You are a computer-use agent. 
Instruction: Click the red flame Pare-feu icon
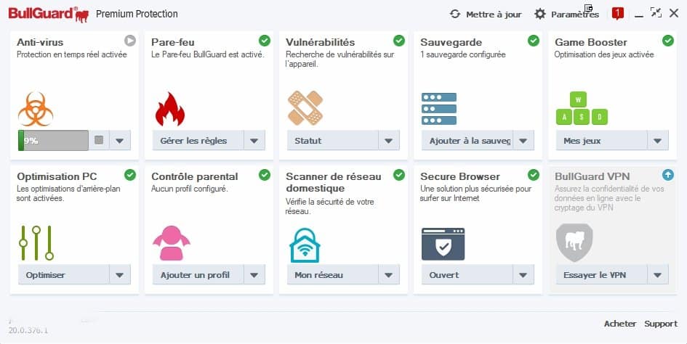coord(170,109)
